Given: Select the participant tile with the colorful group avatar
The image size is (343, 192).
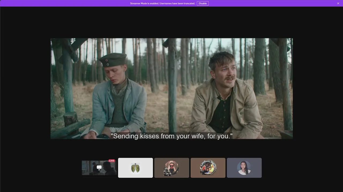Looking at the screenshot, I should coord(208,168).
